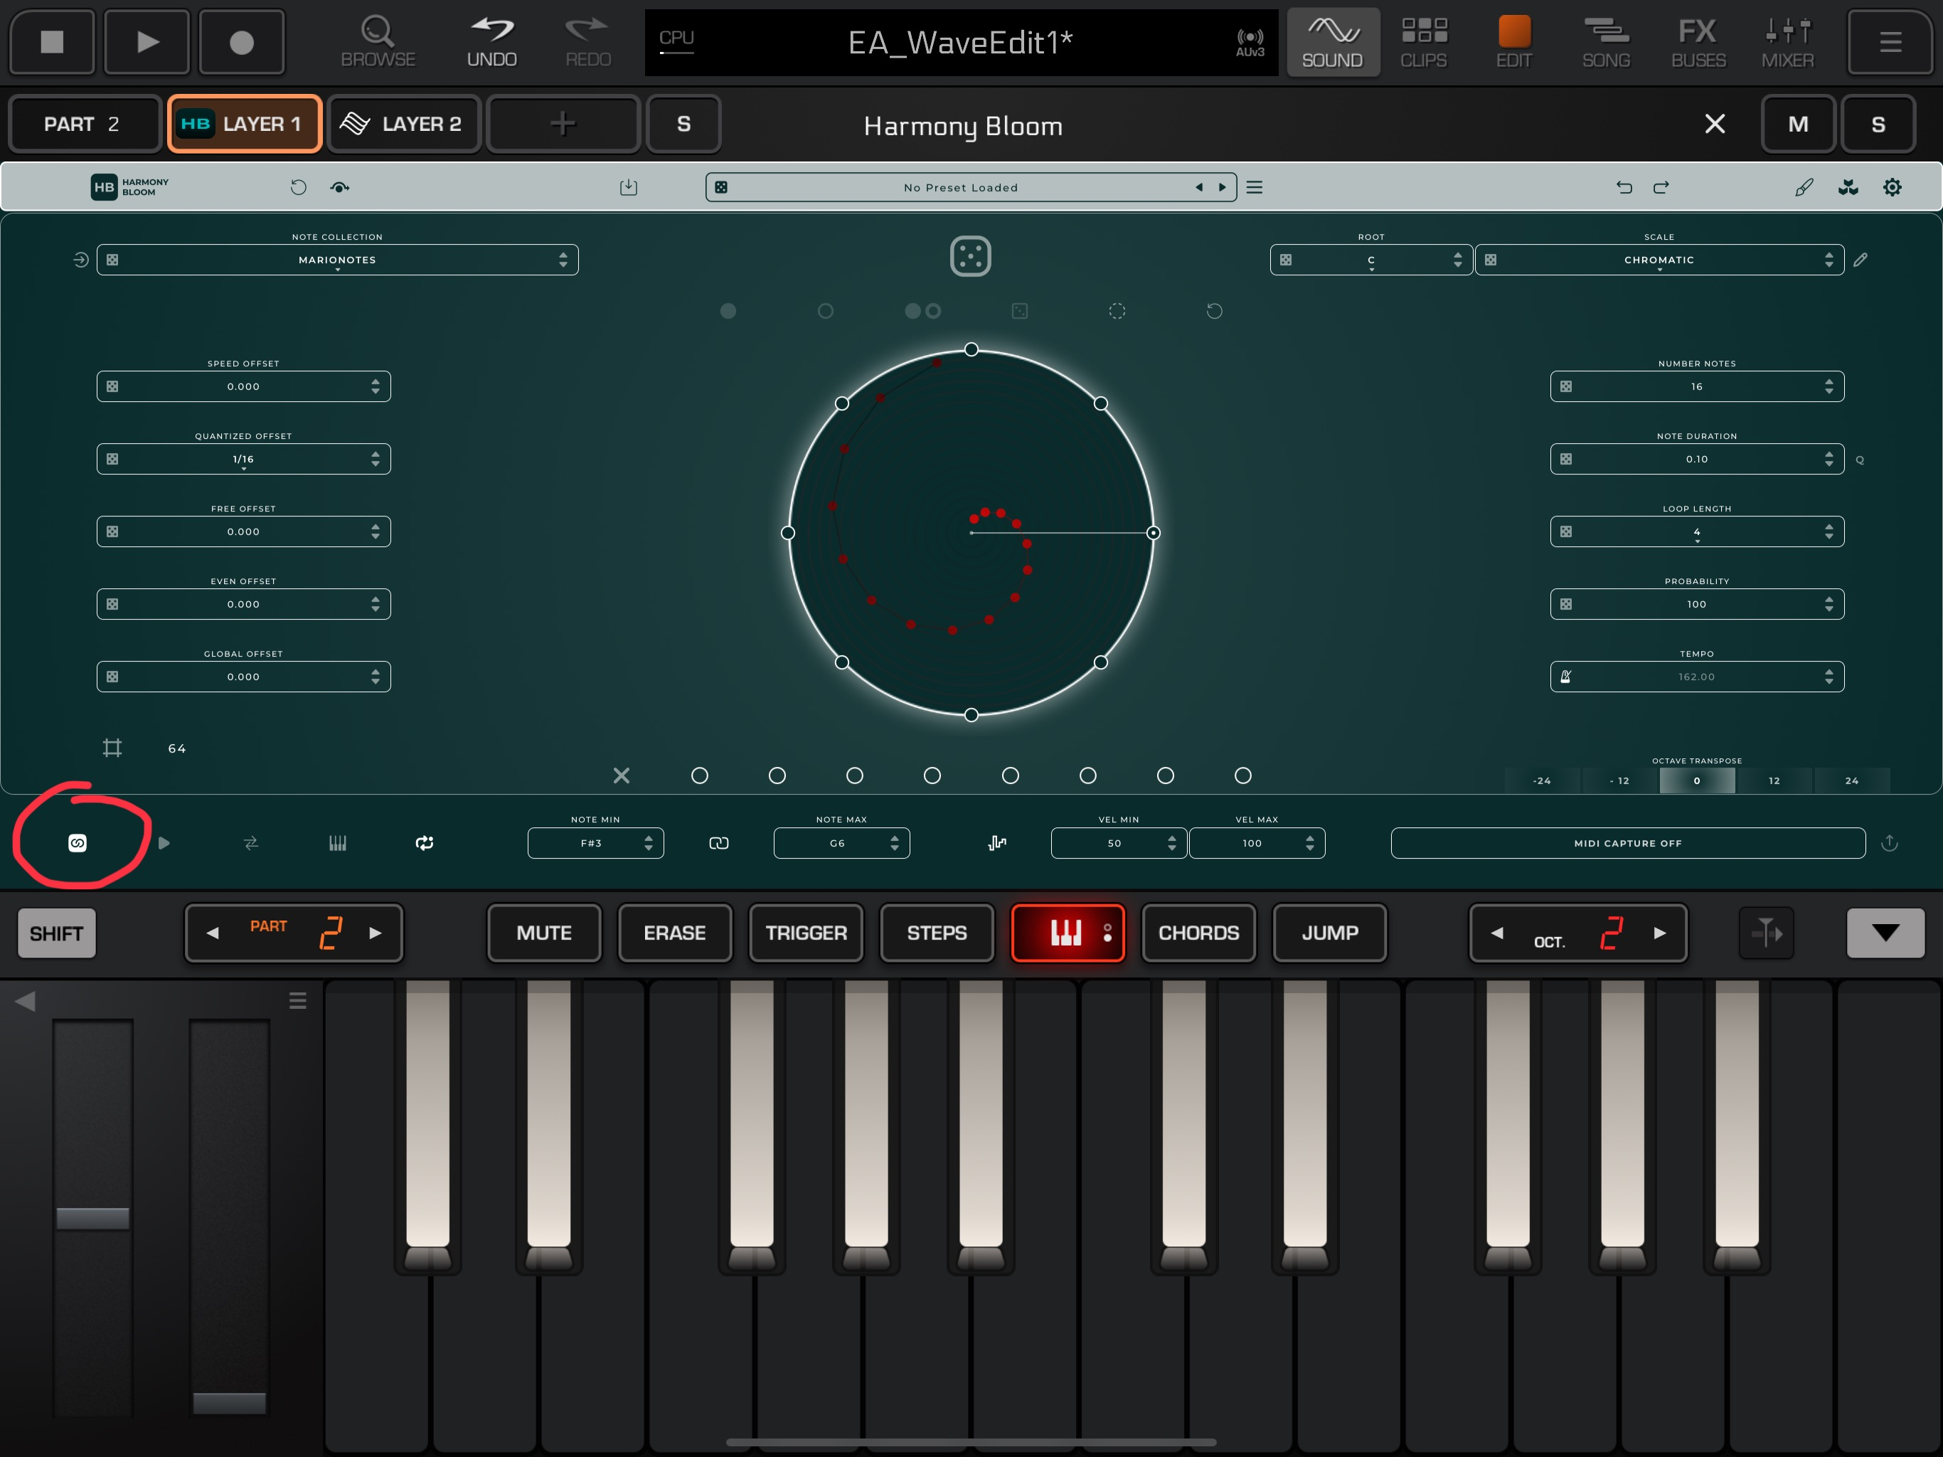Click the link icon between Note Min and Max
Viewport: 1943px width, 1457px height.
point(718,843)
